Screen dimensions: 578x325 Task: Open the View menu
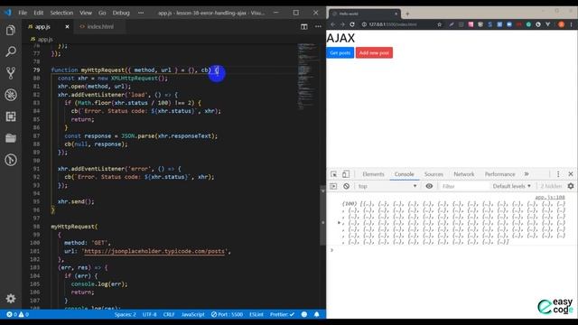pos(86,13)
